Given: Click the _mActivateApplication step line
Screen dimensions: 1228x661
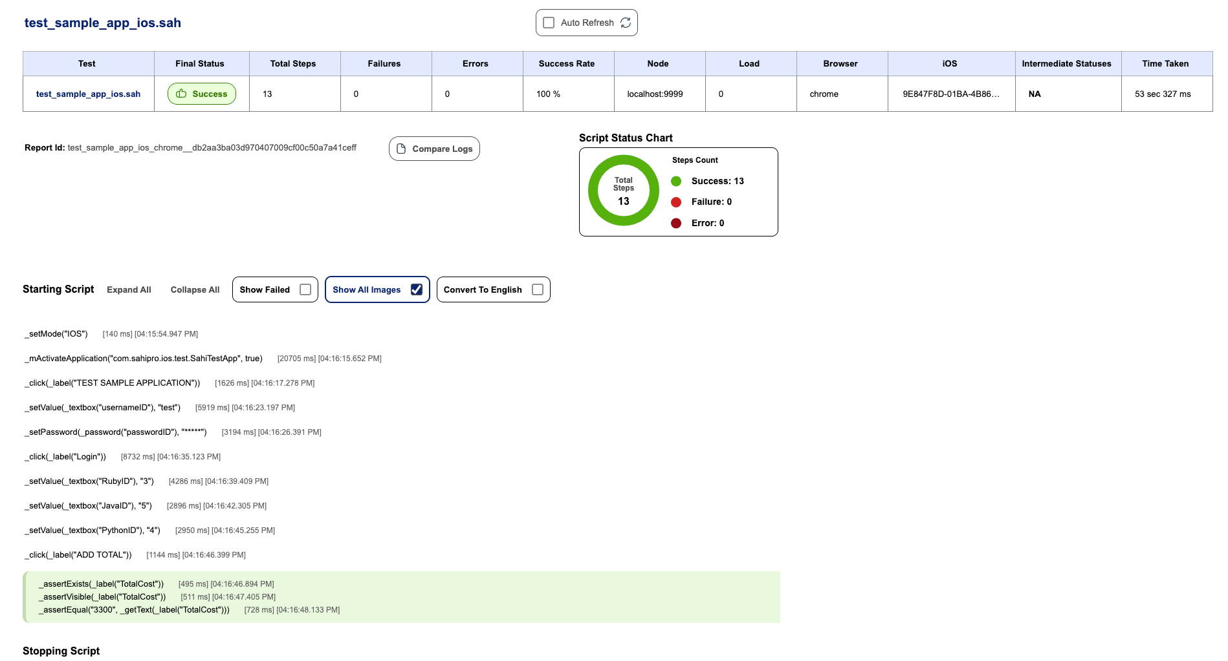Looking at the screenshot, I should coord(144,359).
